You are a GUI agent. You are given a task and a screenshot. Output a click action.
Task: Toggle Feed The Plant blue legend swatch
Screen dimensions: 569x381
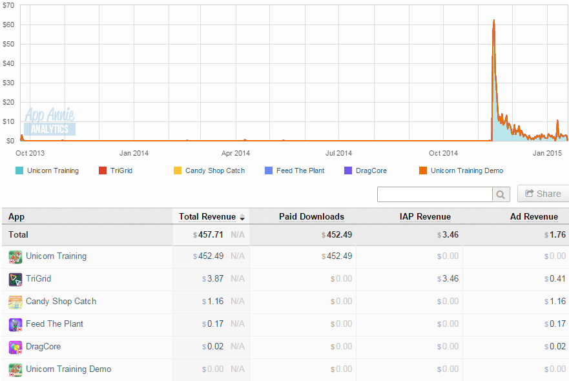coord(269,170)
